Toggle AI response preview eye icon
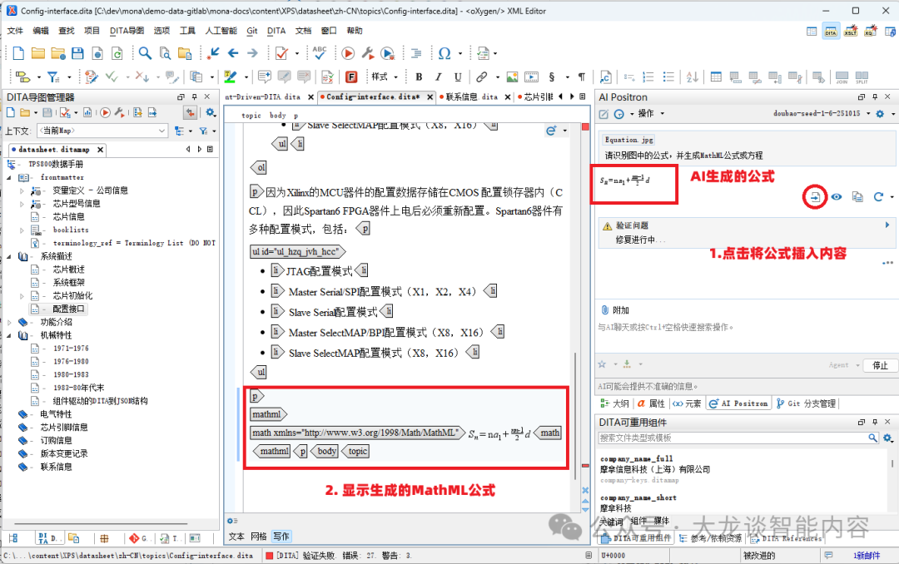This screenshot has width=899, height=564. coord(837,197)
